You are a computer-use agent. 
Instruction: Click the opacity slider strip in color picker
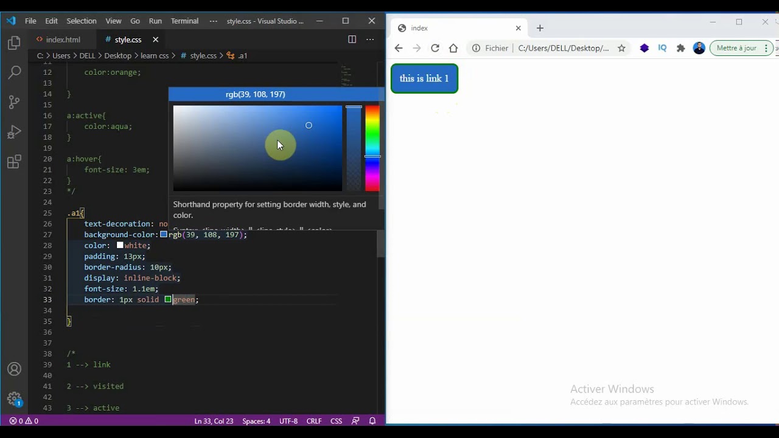point(354,148)
